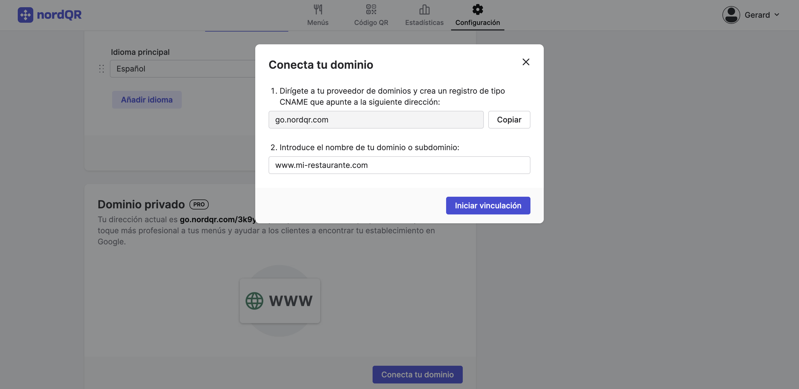Focus the www.mi-restaurante.com domain input

point(399,165)
